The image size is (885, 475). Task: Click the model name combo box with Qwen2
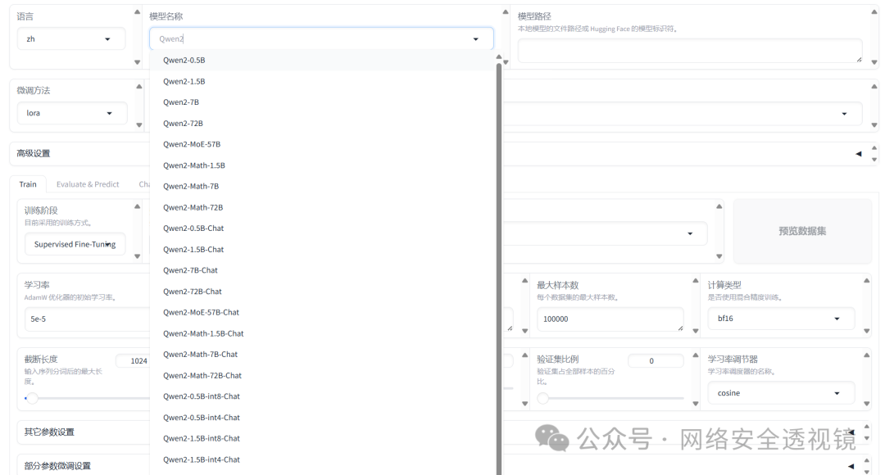321,39
